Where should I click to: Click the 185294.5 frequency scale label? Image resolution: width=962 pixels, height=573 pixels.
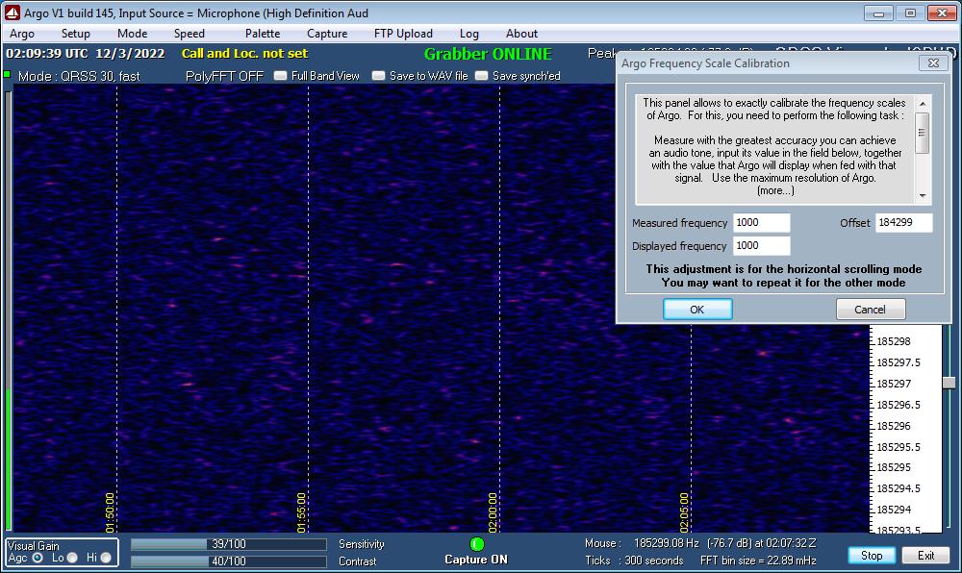[x=899, y=488]
